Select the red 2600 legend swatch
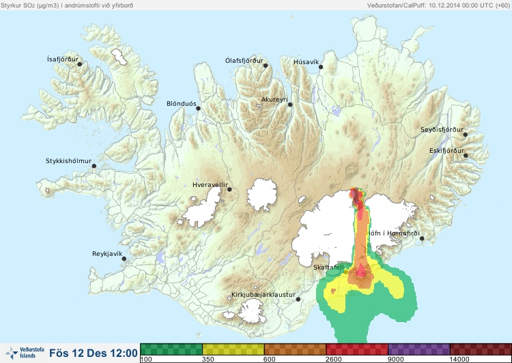 [x=357, y=349]
